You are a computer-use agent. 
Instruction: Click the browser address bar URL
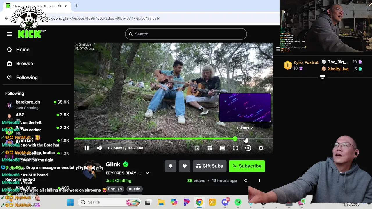(x=104, y=18)
